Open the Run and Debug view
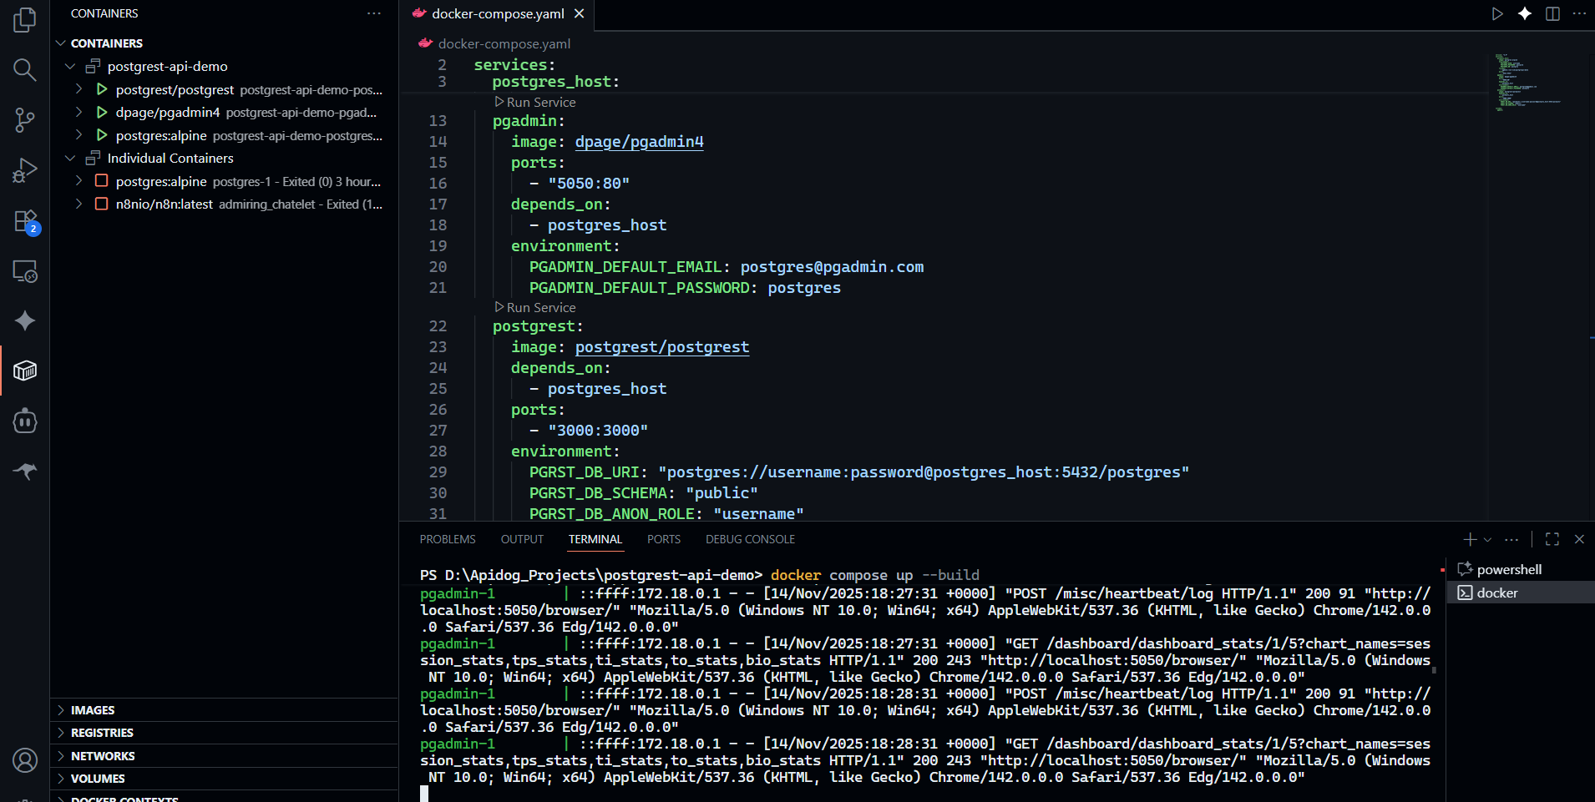1595x802 pixels. coord(24,170)
